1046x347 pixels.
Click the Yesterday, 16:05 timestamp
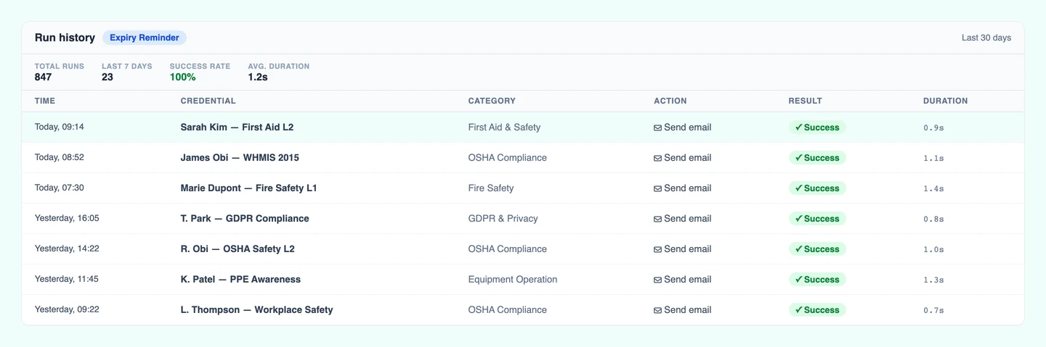coord(67,218)
